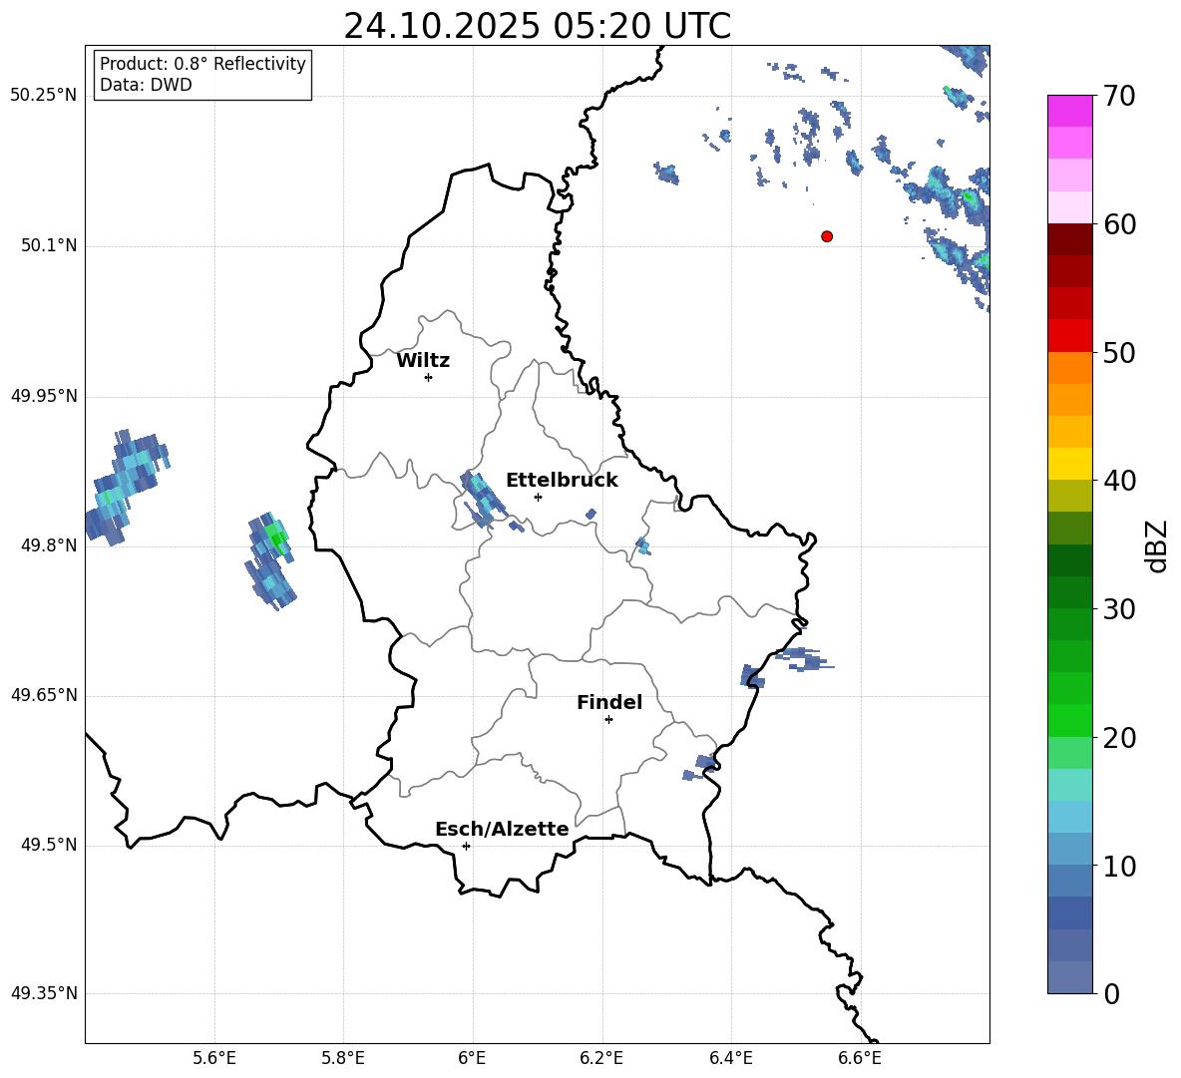Click the colorbar label 10

pyautogui.click(x=1119, y=866)
